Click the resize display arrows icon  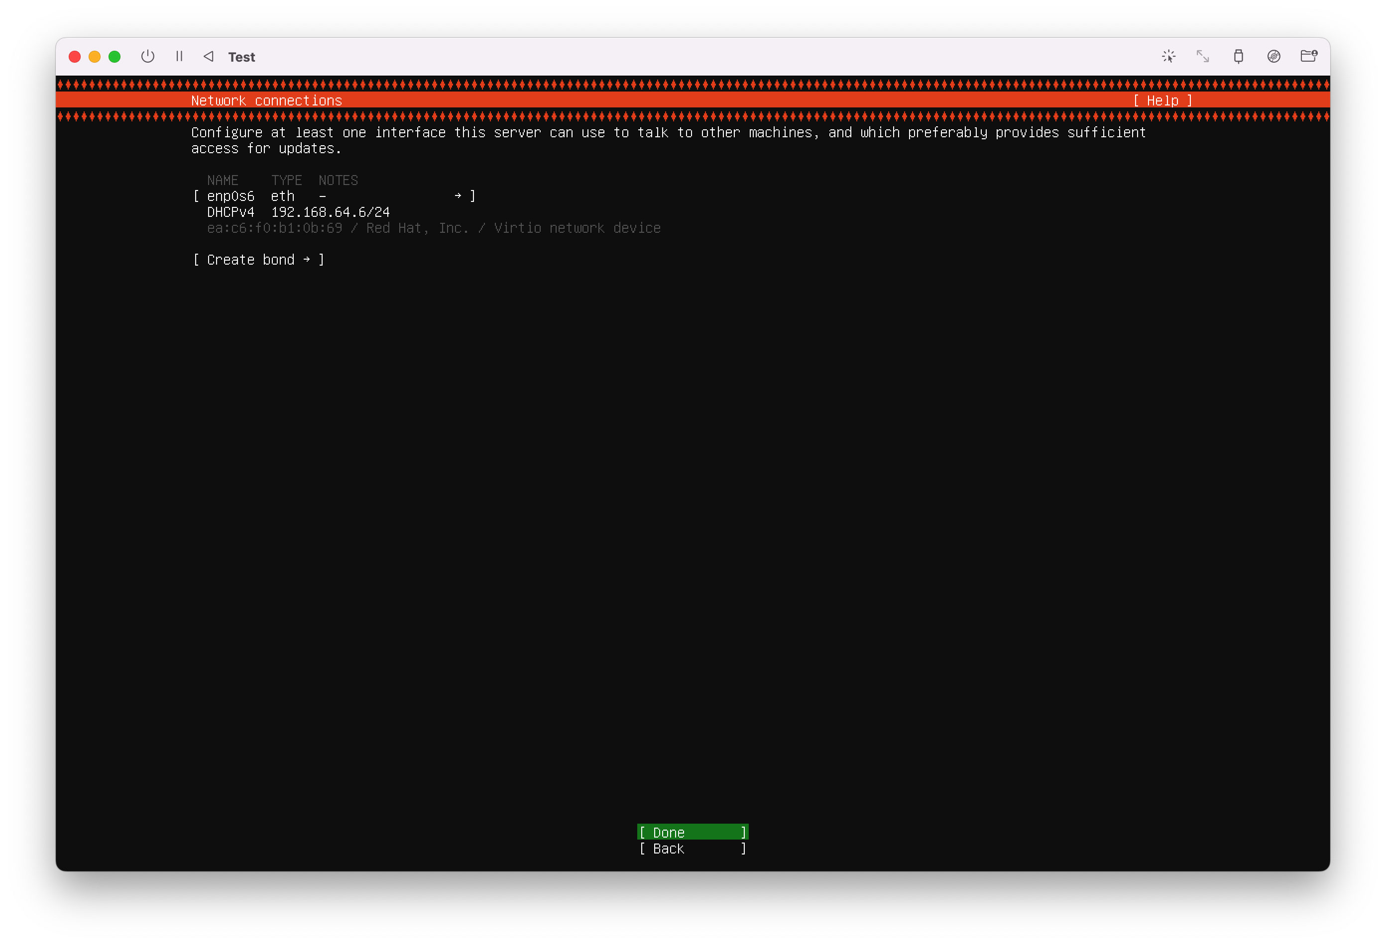point(1202,57)
